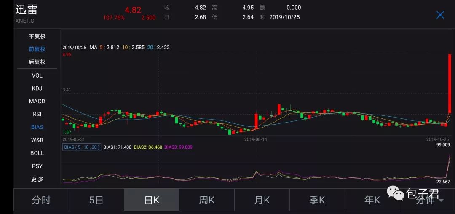Select the BIAS indicator
This screenshot has width=455, height=214.
37,127
